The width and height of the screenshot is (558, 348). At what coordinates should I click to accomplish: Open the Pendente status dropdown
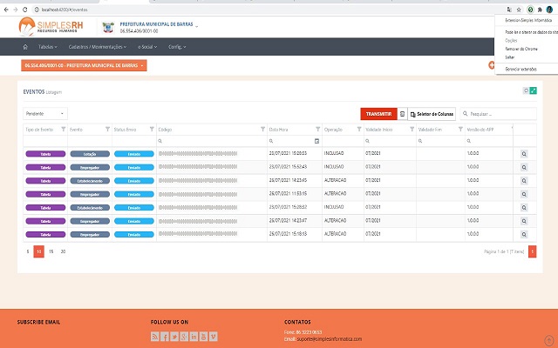click(x=45, y=114)
